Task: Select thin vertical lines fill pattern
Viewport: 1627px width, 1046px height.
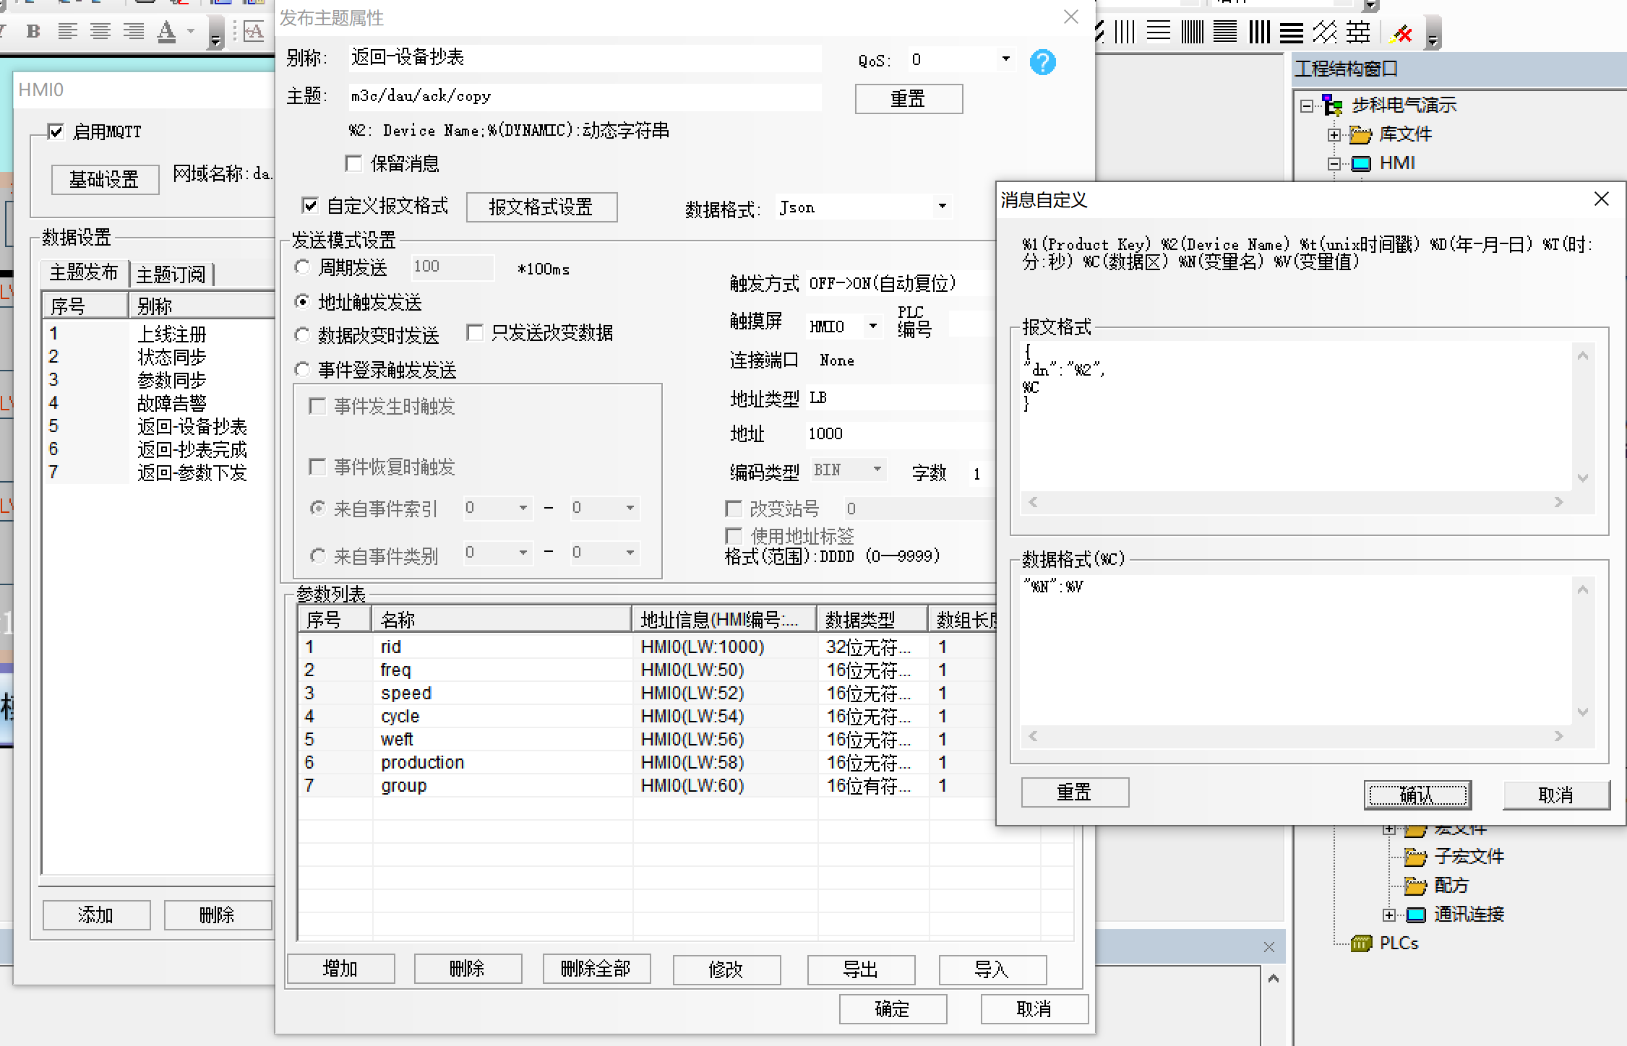Action: 1125,32
